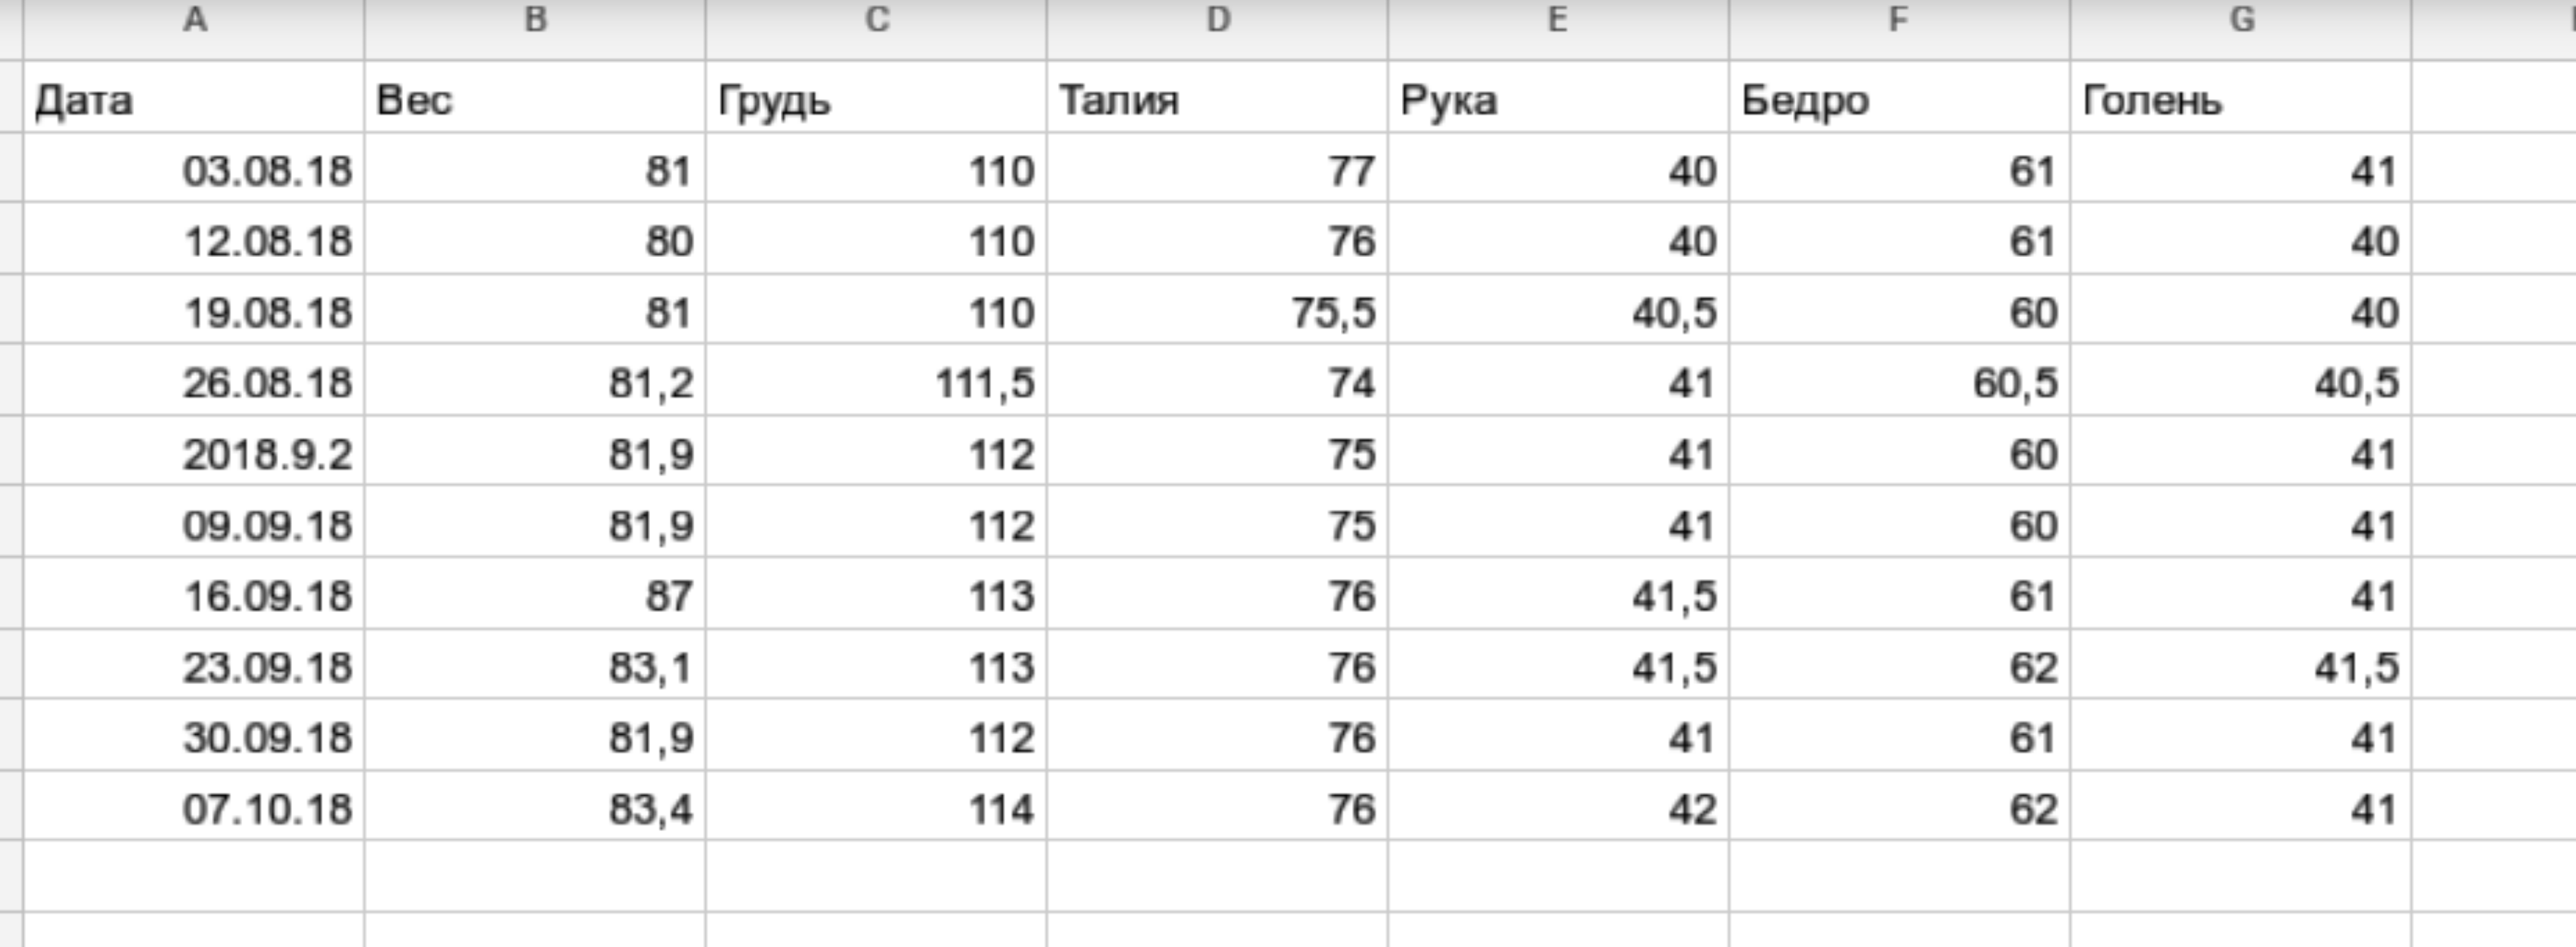Select the cell with value 77
This screenshot has height=947, width=2576.
point(1217,171)
